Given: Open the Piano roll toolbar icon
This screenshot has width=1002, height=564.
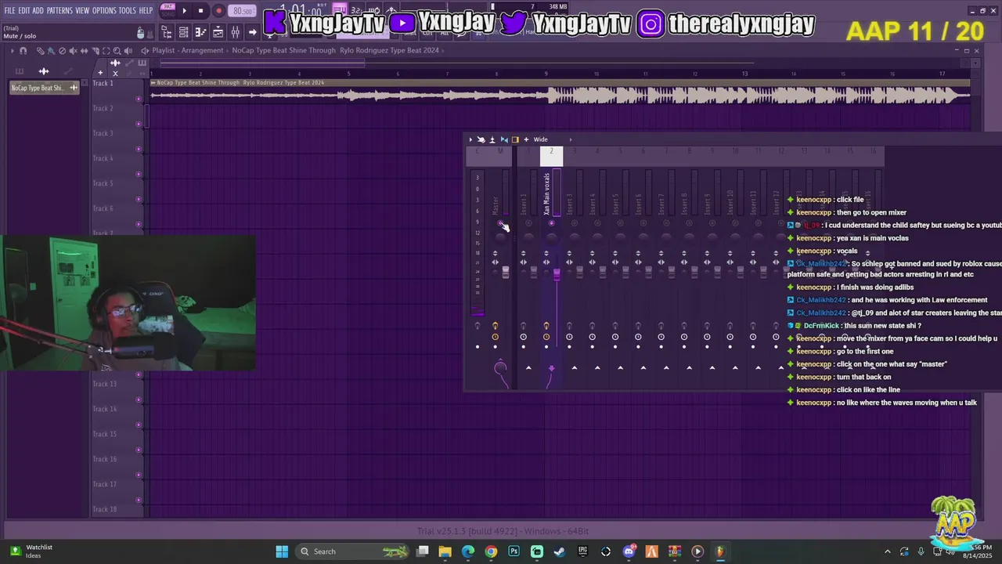Looking at the screenshot, I should click(x=200, y=32).
